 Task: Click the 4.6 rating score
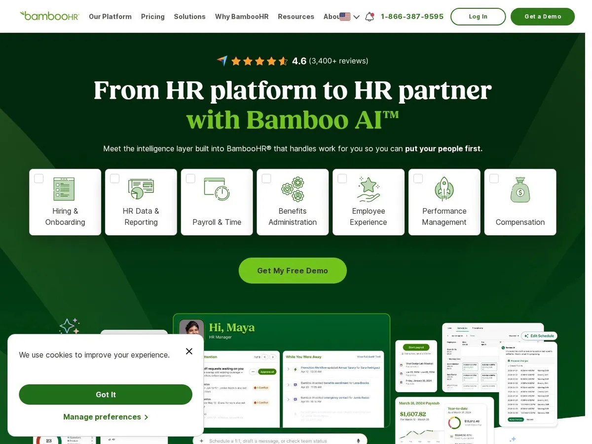point(299,61)
